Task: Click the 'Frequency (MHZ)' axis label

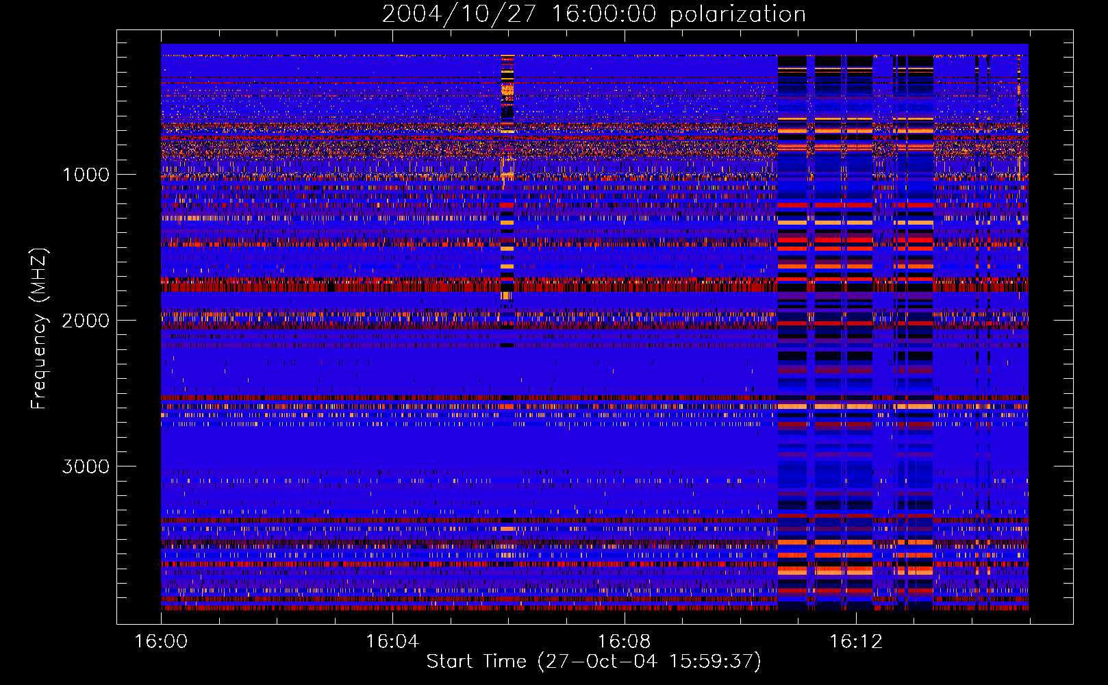Action: tap(40, 329)
